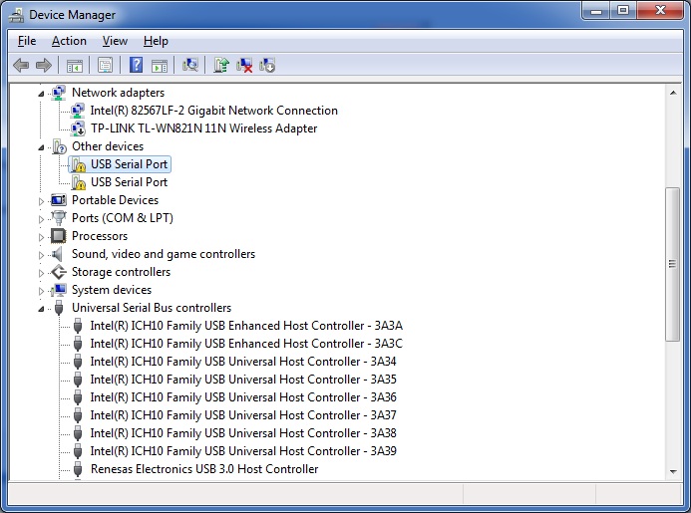Select the second USB Serial Port entry

click(129, 182)
